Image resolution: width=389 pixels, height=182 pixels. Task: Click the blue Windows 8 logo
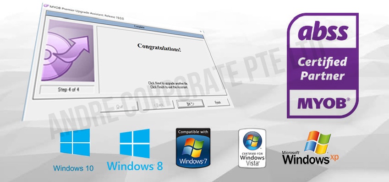[135, 144]
